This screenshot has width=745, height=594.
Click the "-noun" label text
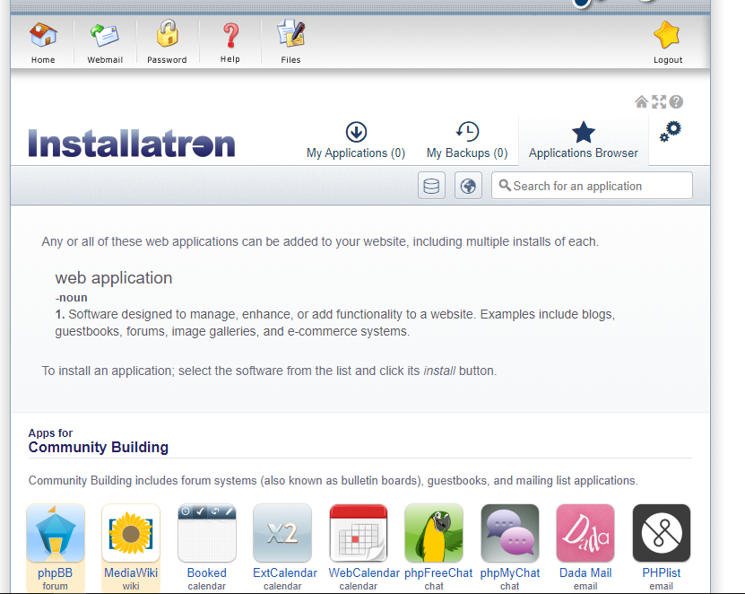point(71,298)
